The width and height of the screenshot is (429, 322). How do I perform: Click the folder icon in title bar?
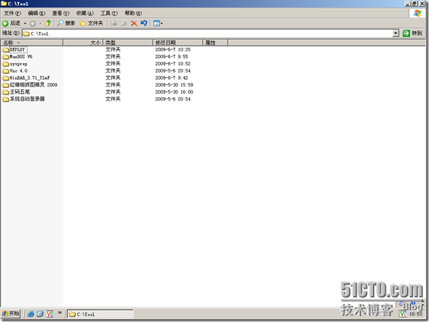(4, 3)
